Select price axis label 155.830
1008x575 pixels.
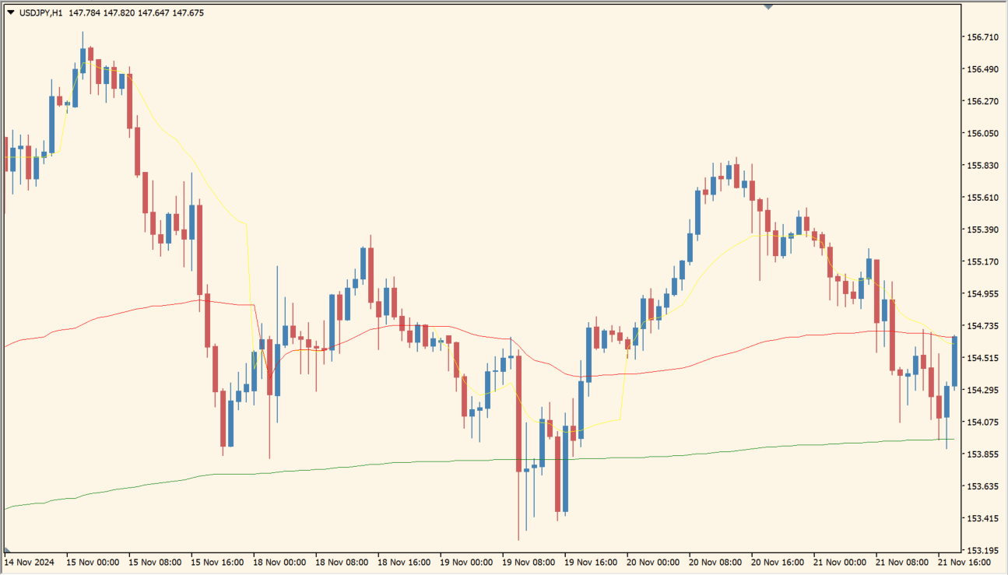click(982, 166)
